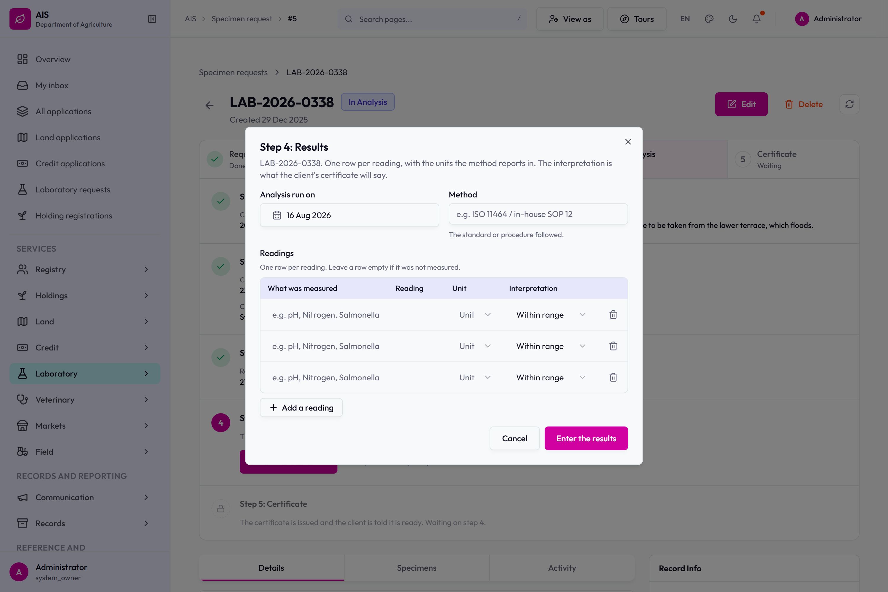Screen dimensions: 888x592
Task: Switch to the Activity tab
Action: 562,567
